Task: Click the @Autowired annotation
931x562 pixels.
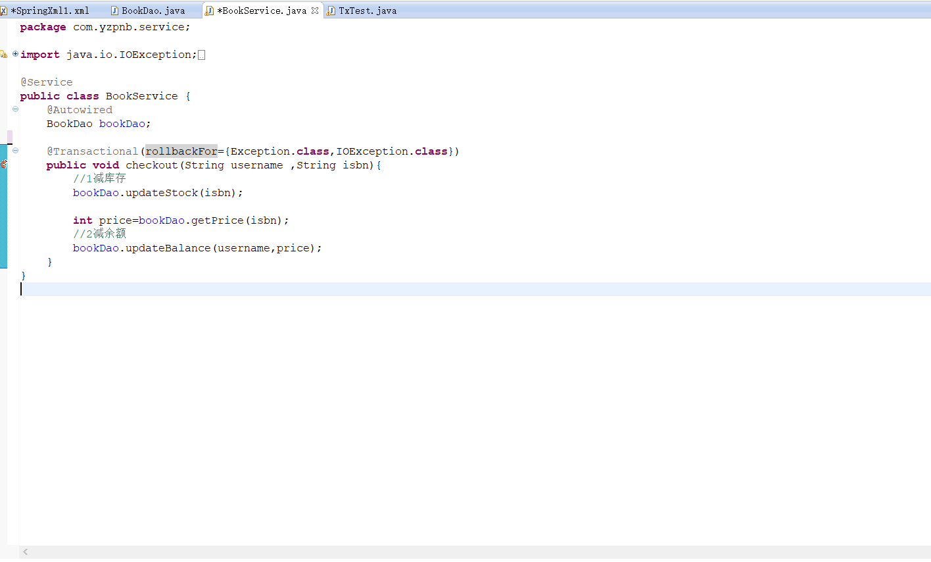Action: click(80, 110)
